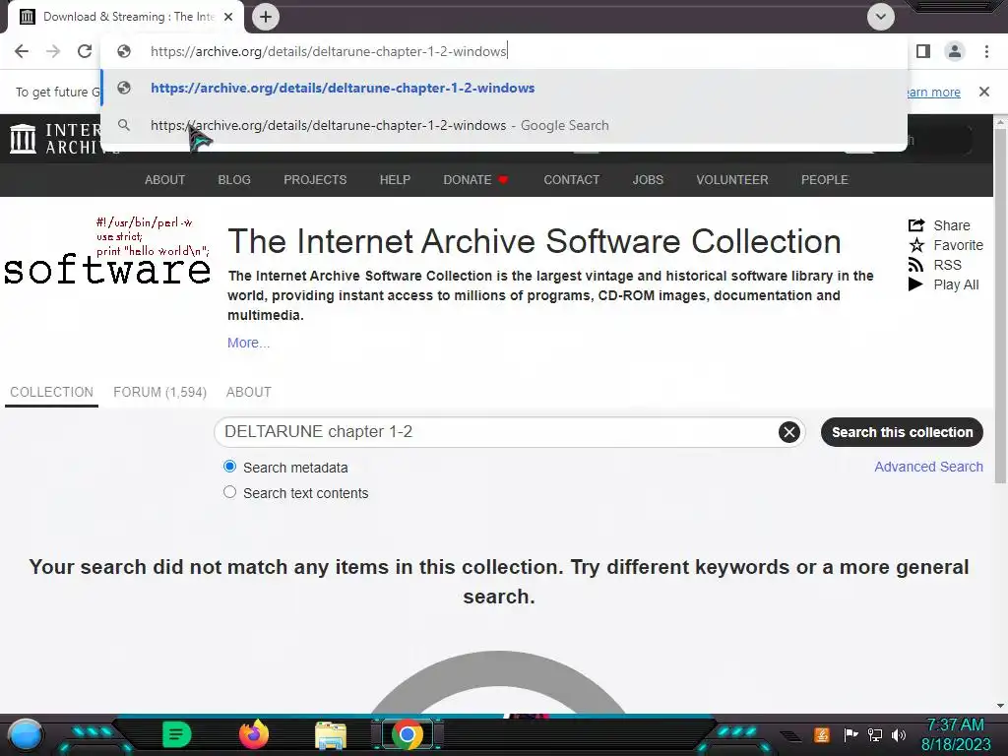Dismiss the infobar with the X
Screen dimensions: 1008x756
[984, 92]
